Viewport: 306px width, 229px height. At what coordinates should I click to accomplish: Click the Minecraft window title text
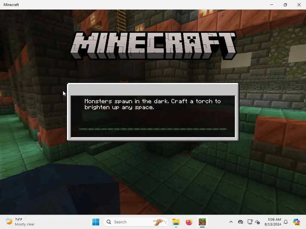(11, 5)
